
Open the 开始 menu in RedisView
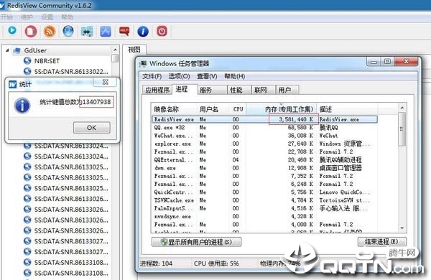tap(7, 17)
